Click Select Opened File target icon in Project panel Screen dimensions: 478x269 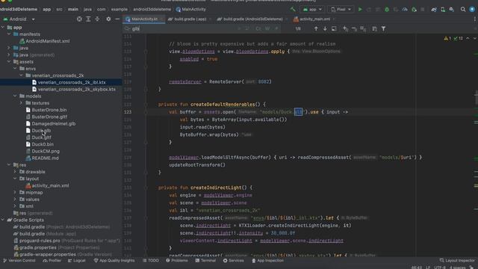pos(79,19)
